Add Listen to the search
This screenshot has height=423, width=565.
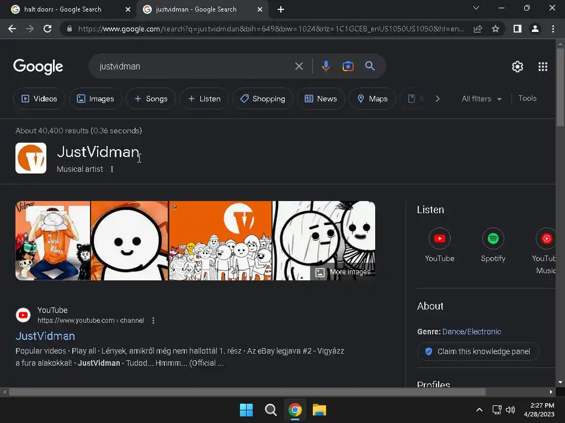(204, 99)
